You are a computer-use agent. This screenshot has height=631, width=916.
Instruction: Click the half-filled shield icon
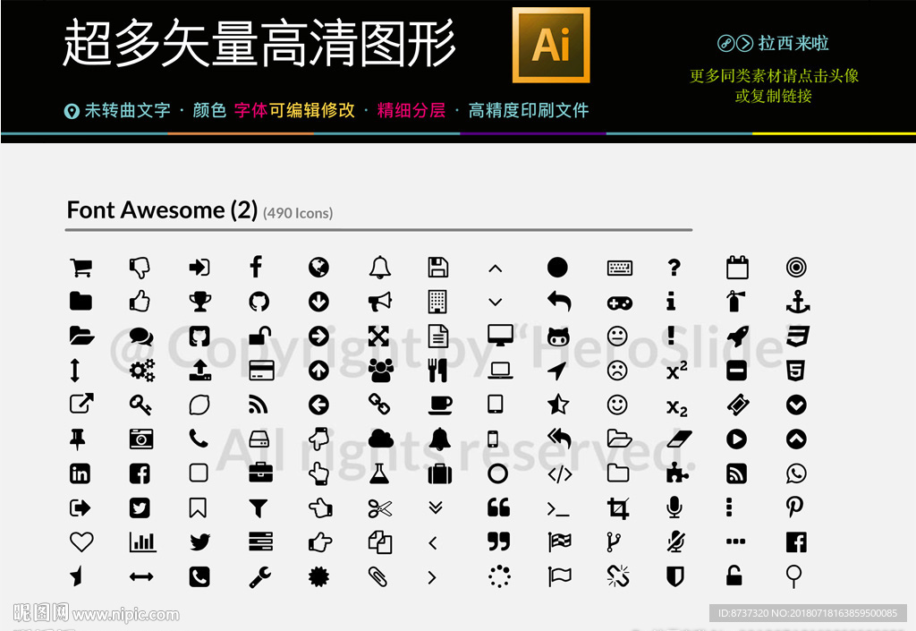pyautogui.click(x=675, y=576)
